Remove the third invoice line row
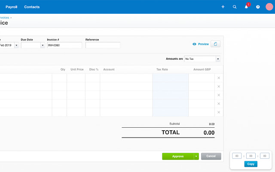Viewport: 275px width, 172px height. [219, 95]
